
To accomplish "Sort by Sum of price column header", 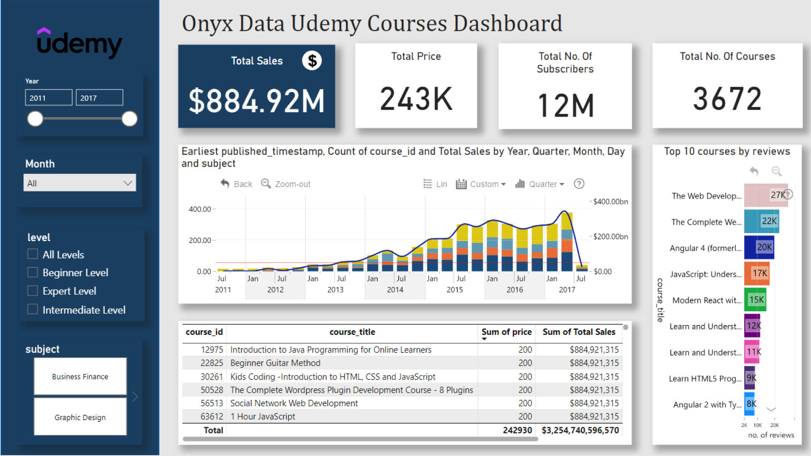I will coord(506,332).
